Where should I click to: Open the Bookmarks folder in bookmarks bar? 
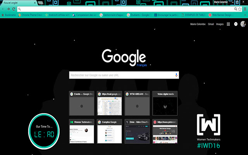9,15
